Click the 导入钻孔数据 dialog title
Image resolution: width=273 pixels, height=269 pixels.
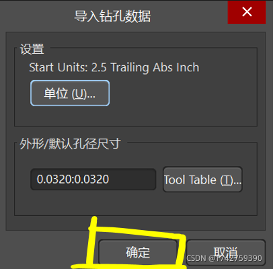pos(112,16)
